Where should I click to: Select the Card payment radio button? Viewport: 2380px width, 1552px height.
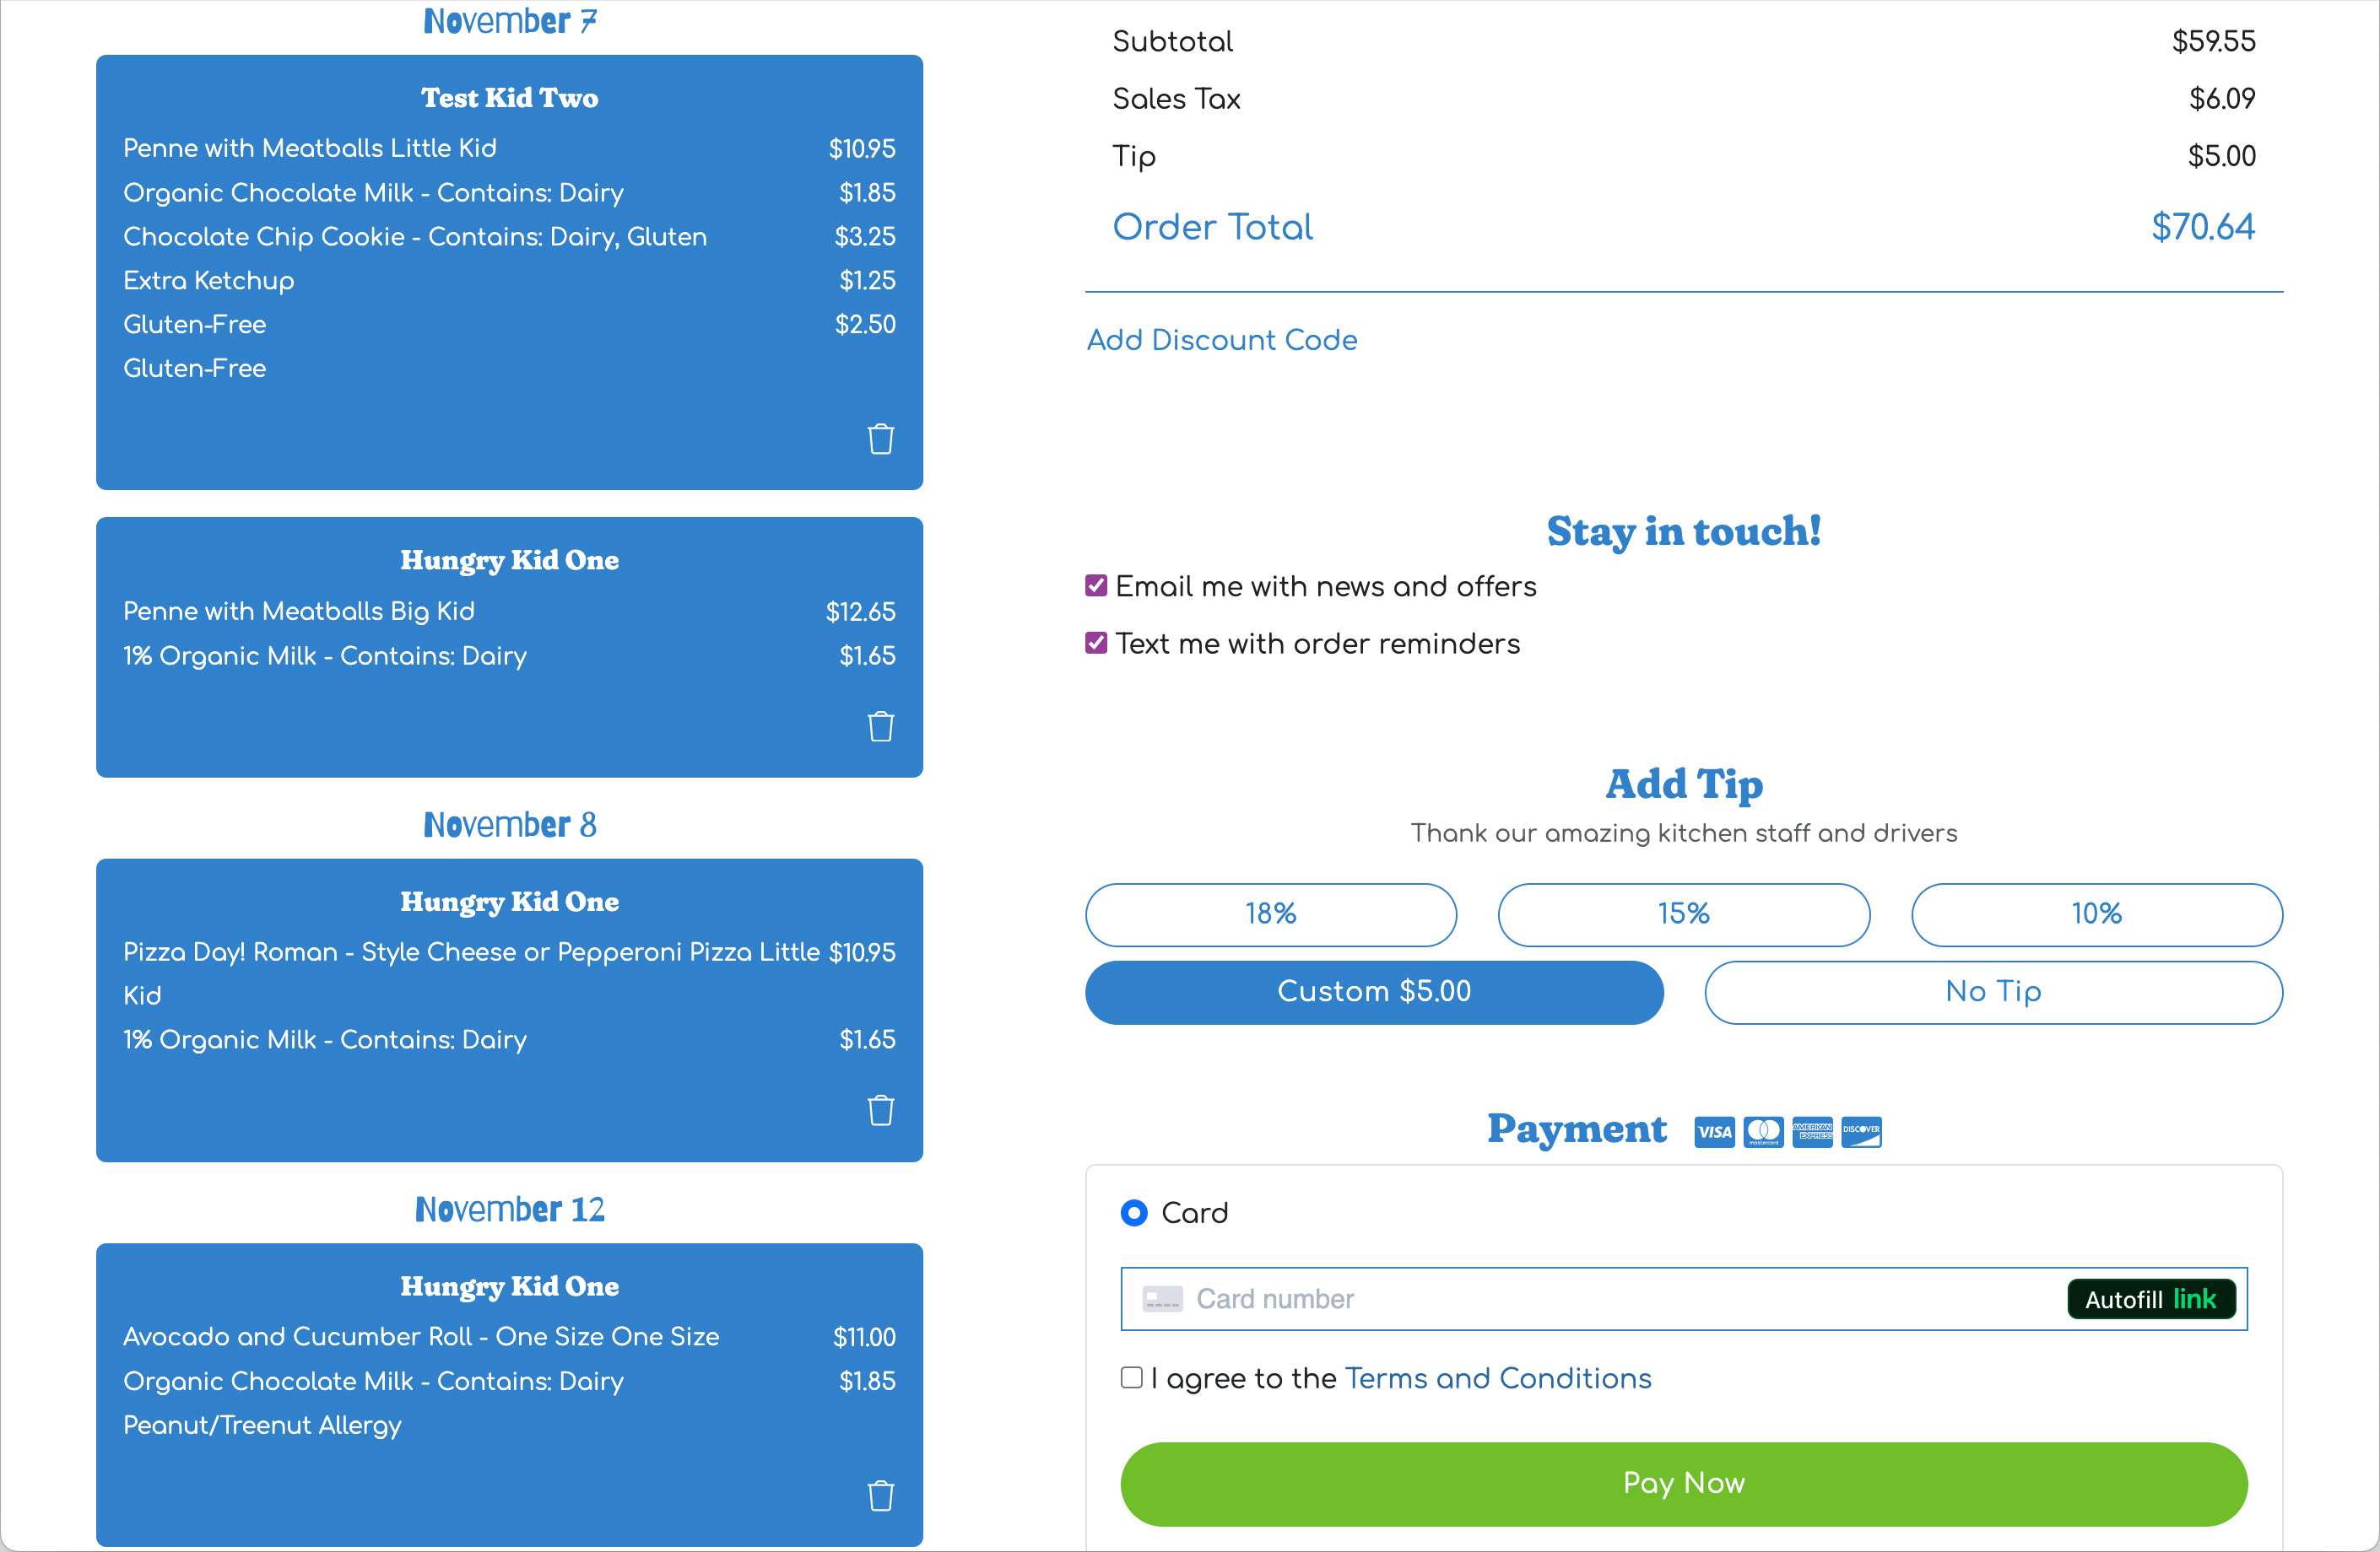coord(1134,1213)
